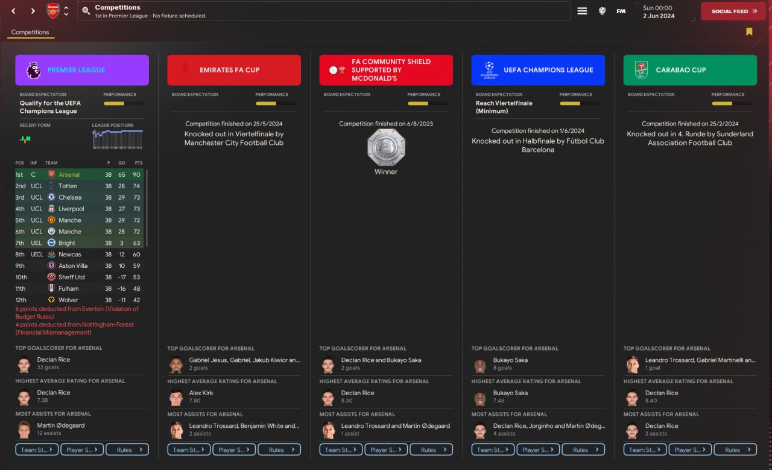Click the club badge in the 5th place row
The image size is (772, 470).
tap(51, 220)
